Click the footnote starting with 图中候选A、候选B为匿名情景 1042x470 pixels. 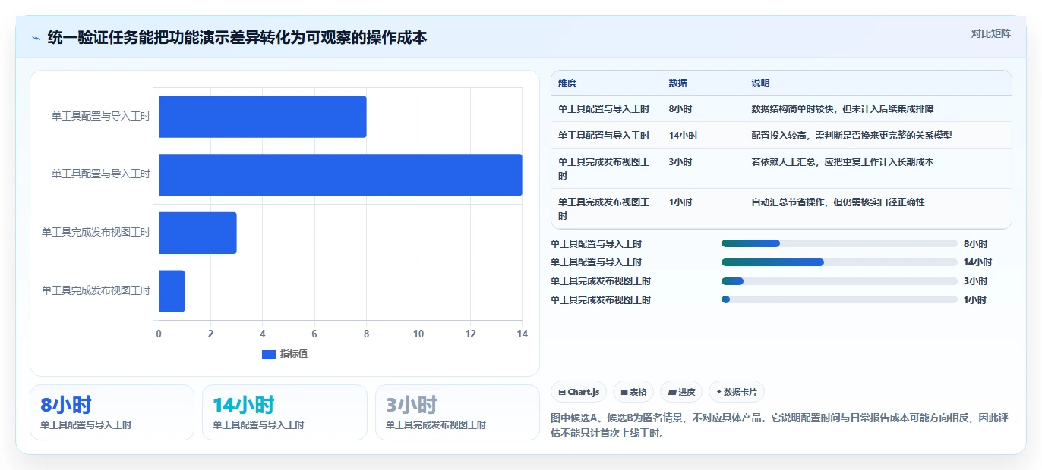tap(780, 426)
